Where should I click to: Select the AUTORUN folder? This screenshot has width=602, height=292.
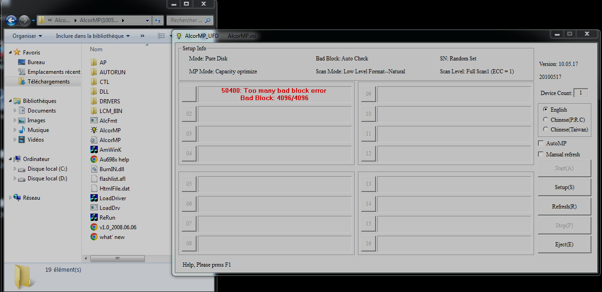108,72
